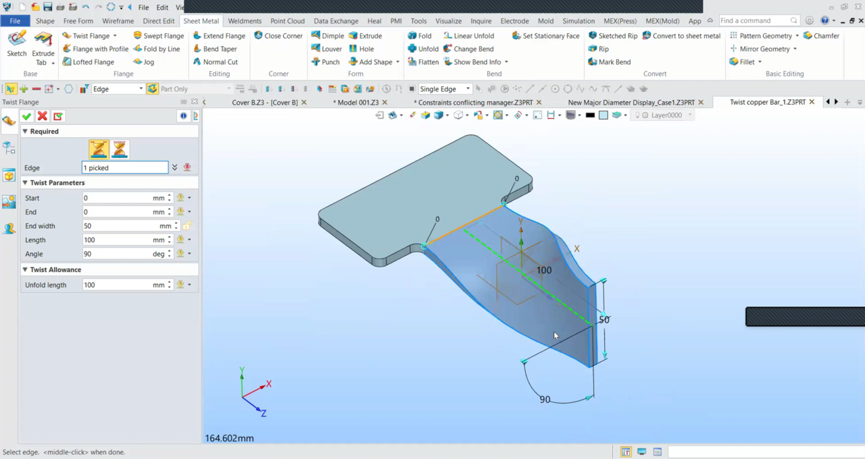865x459 pixels.
Task: Toggle the End width lock icon
Action: 187,226
